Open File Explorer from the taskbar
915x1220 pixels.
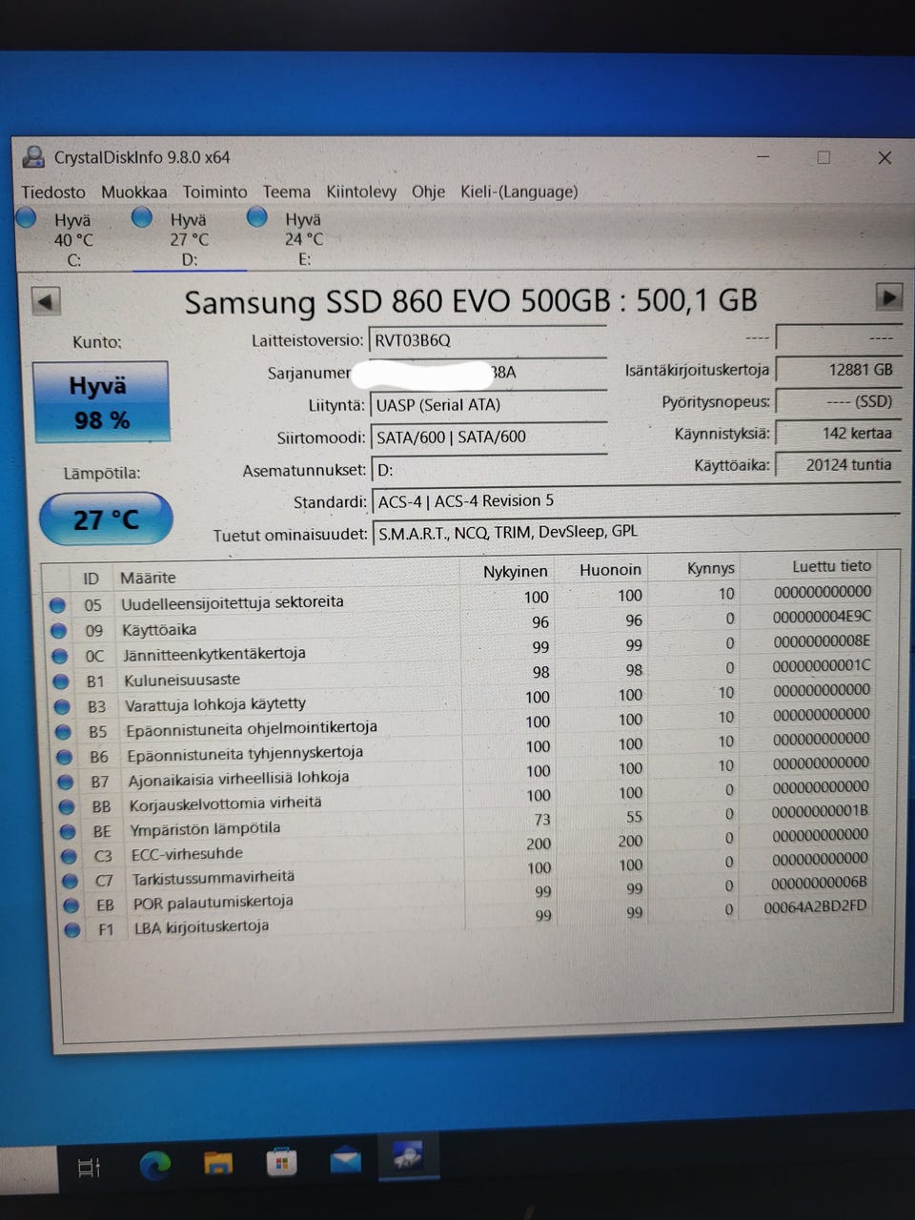218,1163
